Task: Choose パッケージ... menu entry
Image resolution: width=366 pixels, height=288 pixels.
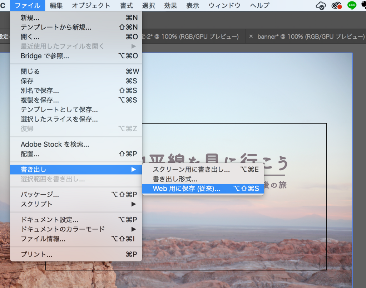Action: coord(76,194)
